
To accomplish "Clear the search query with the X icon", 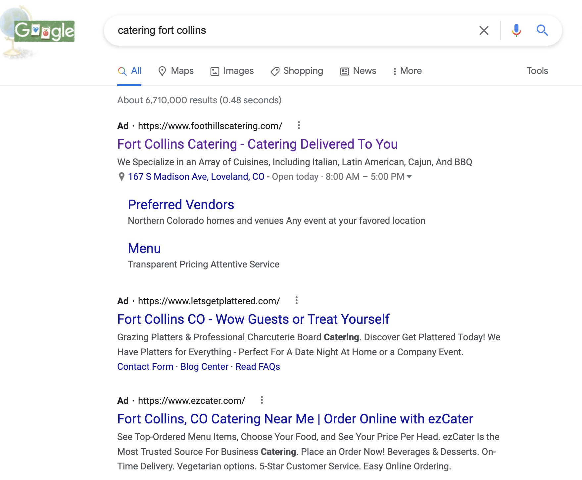I will tap(484, 30).
